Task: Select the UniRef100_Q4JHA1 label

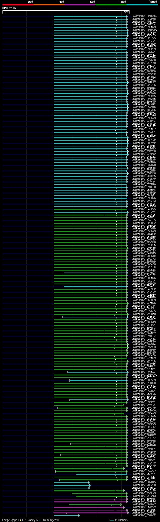Action: (143, 488)
